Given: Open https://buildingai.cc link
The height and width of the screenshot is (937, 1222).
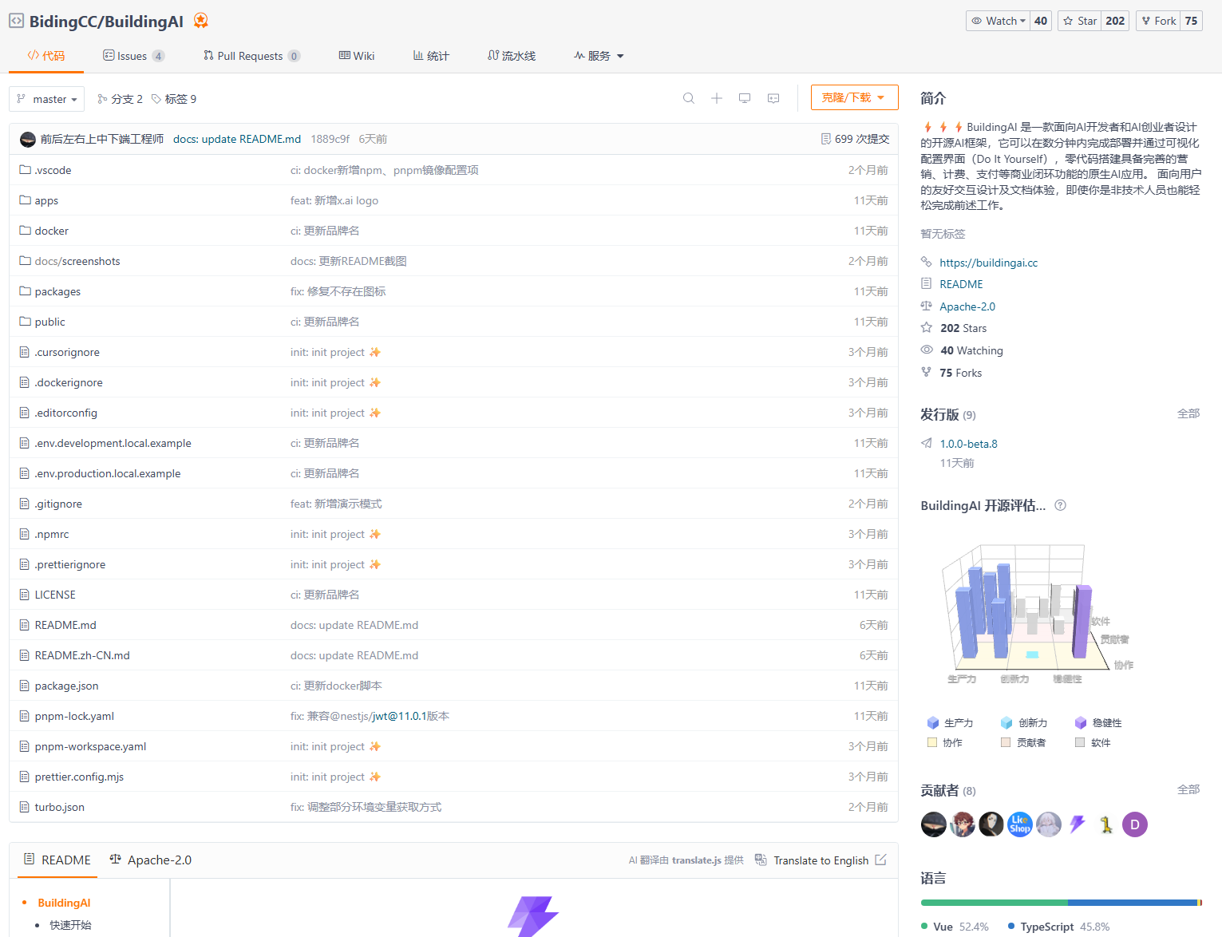Looking at the screenshot, I should click(x=989, y=263).
